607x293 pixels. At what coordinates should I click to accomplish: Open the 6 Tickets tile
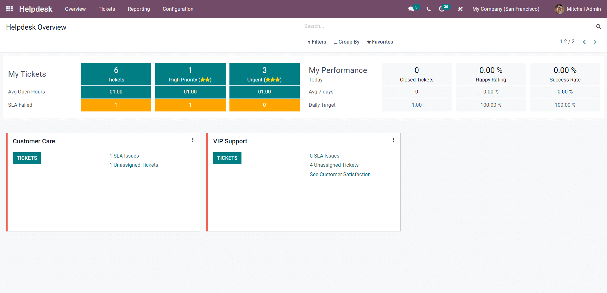click(116, 74)
